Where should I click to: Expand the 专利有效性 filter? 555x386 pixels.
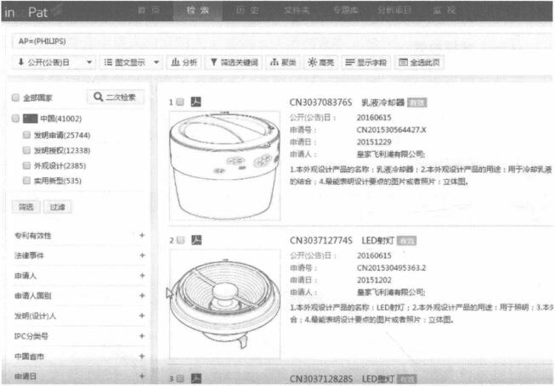[x=142, y=235]
